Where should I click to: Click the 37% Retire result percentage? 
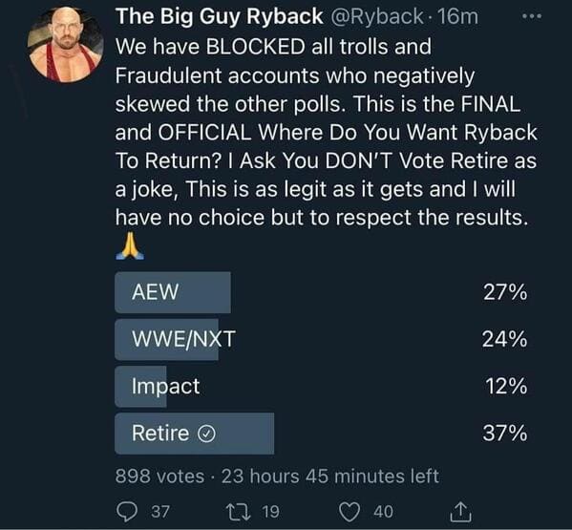504,434
